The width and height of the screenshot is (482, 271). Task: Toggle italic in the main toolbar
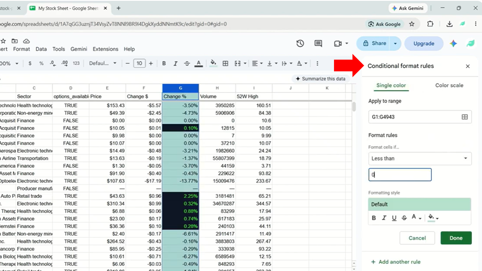click(x=175, y=63)
